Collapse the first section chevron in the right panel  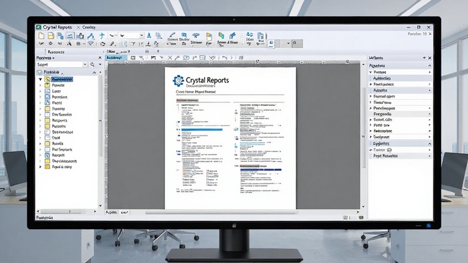pyautogui.click(x=430, y=65)
